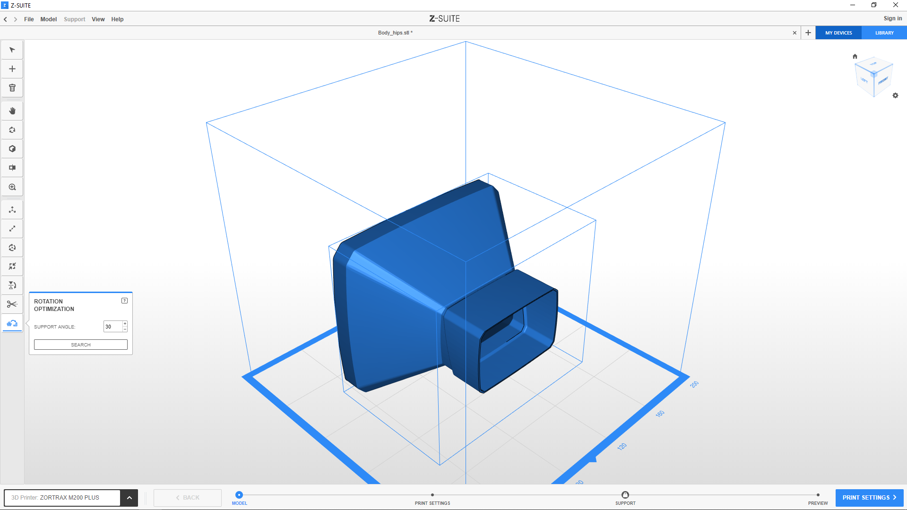Proceed to Print Settings button
This screenshot has height=510, width=907.
[x=869, y=498]
